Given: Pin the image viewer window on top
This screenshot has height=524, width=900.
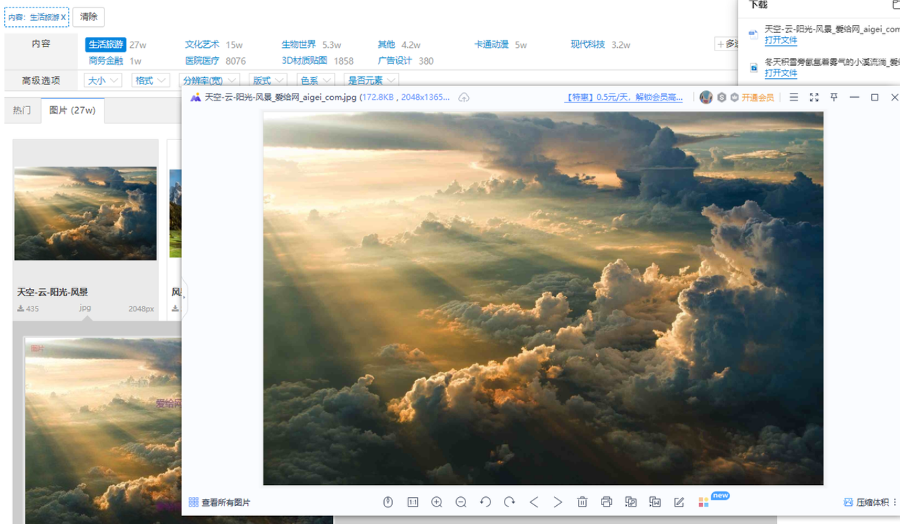Looking at the screenshot, I should click(834, 98).
